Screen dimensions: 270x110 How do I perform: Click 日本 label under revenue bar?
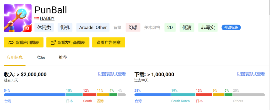point(69,101)
